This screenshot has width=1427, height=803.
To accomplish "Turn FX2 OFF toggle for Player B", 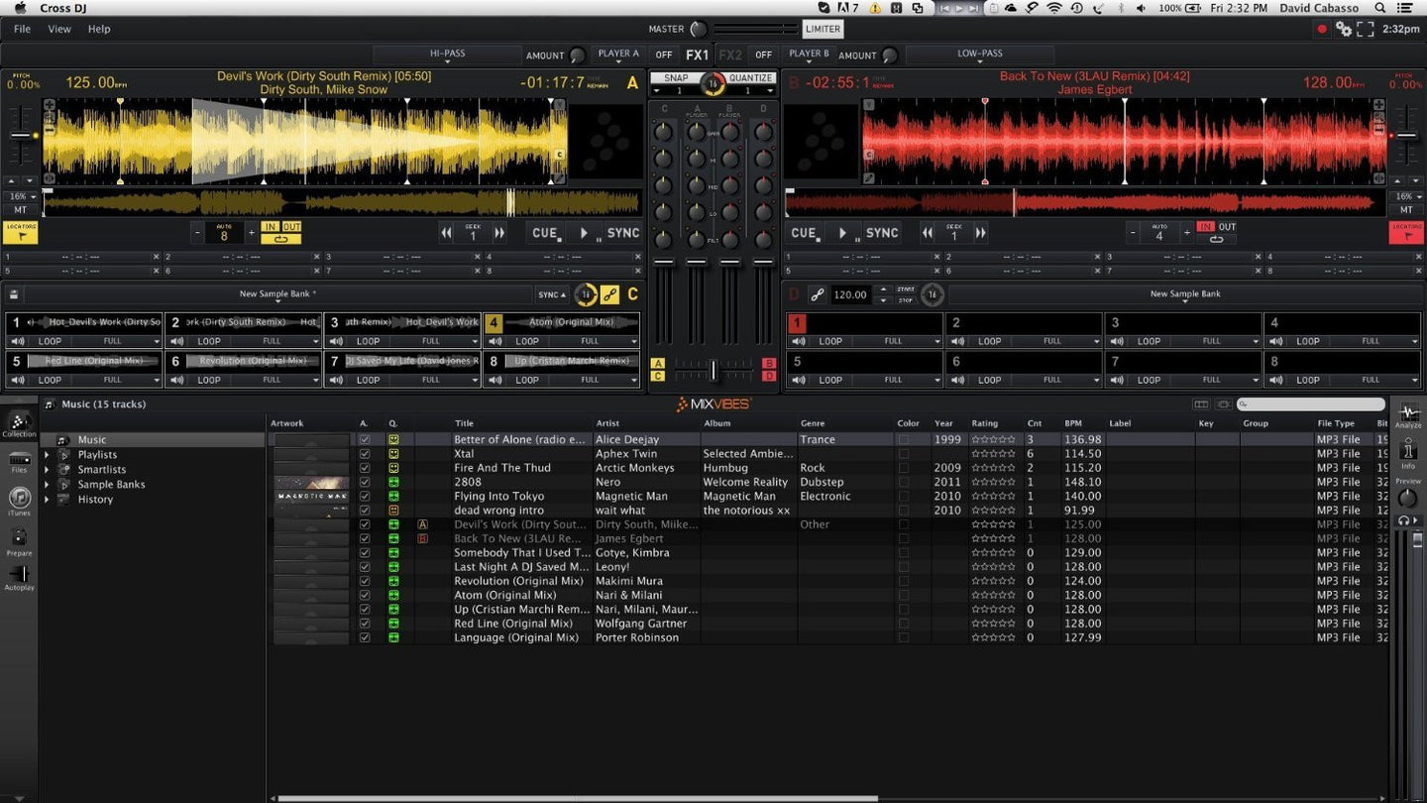I will (763, 56).
